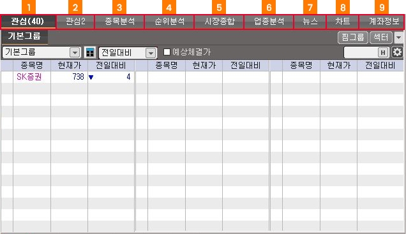Open the 기본그룹 group dropdown

point(41,52)
